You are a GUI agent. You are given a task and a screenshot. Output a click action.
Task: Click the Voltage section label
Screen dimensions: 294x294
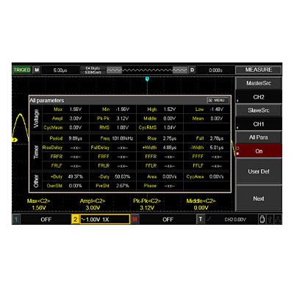point(36,118)
